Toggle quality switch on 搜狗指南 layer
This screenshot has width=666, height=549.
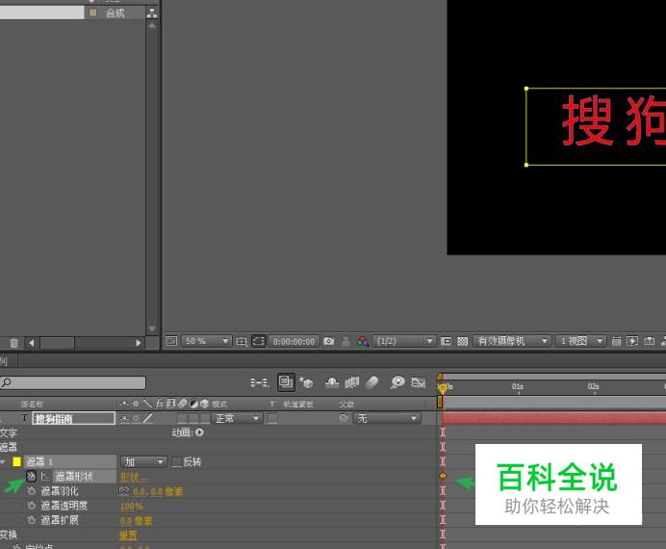[x=147, y=419]
